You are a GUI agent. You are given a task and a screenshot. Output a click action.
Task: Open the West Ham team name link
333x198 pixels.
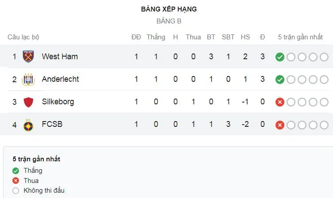60,57
